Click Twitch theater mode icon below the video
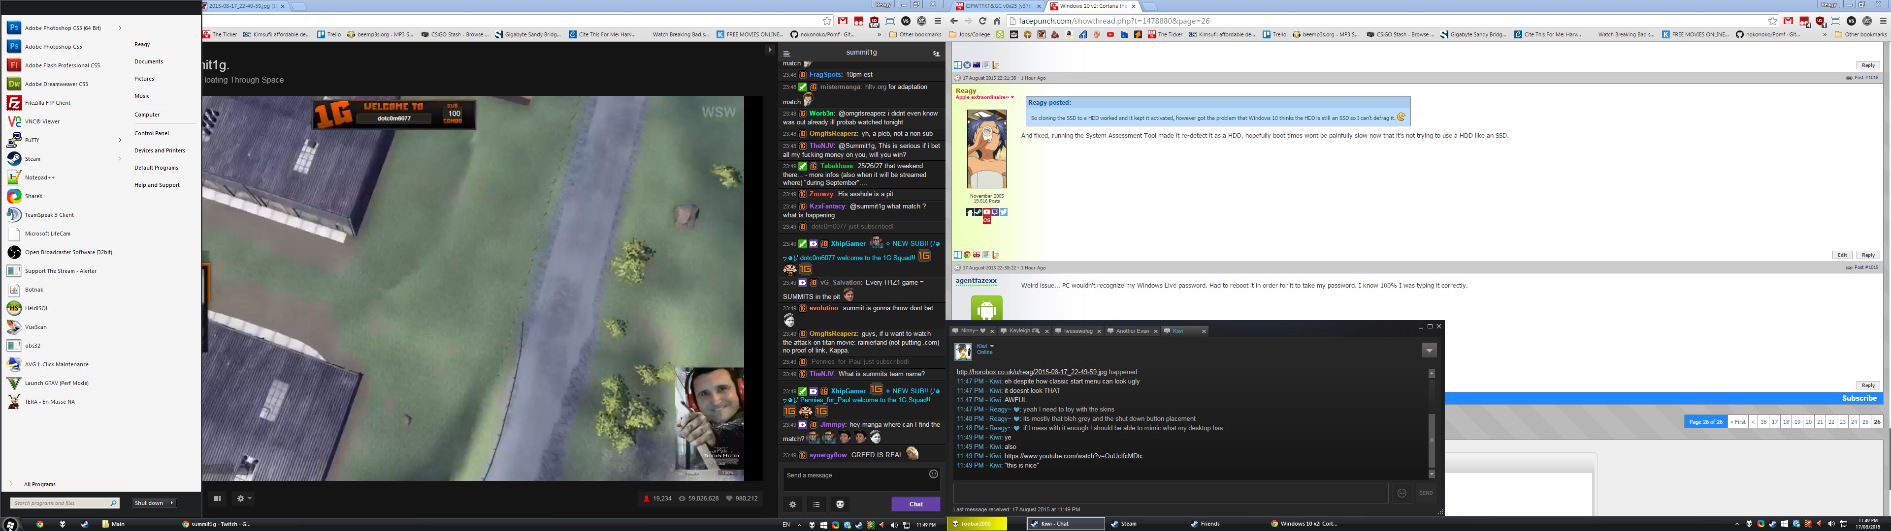1891x531 pixels. point(217,499)
